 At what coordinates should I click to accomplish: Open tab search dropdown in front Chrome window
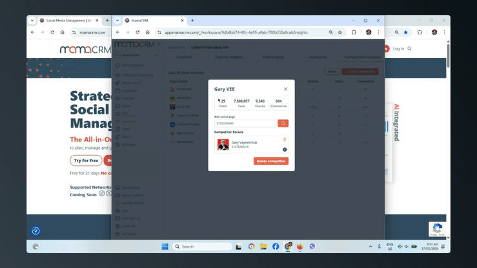(117, 21)
